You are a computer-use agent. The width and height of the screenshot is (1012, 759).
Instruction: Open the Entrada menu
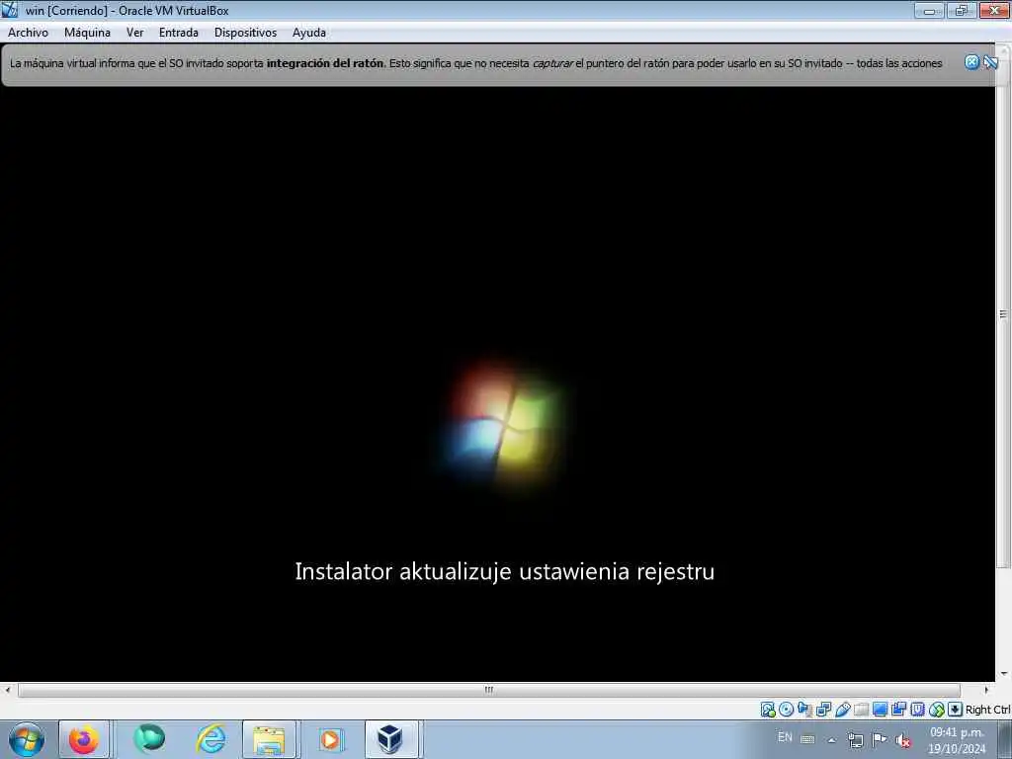point(179,33)
